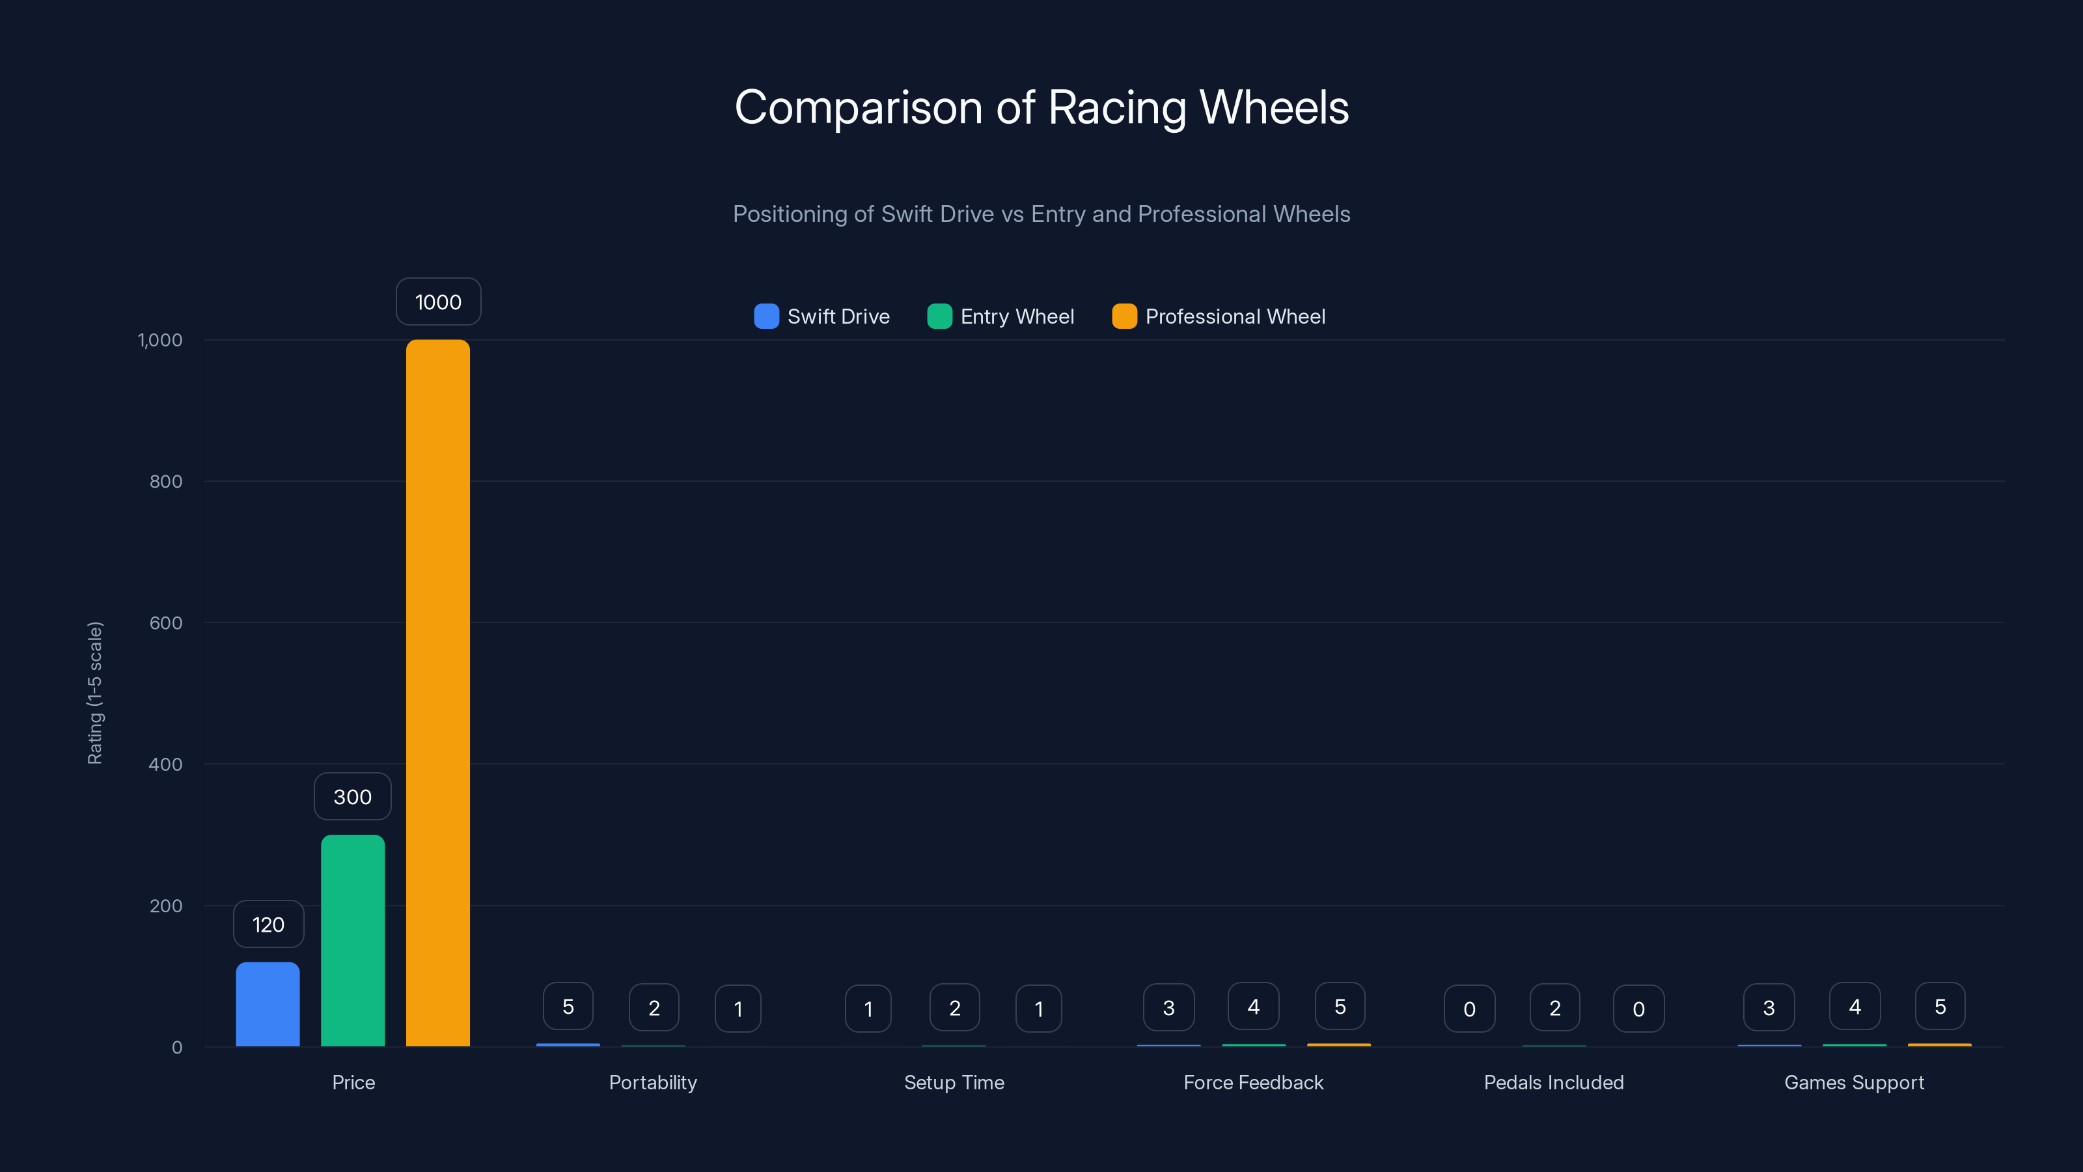The image size is (2083, 1172).
Task: Click the Price axis category label
Action: pyautogui.click(x=353, y=1082)
